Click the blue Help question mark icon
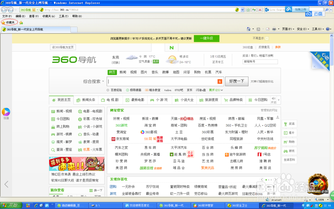Image resolution: width=334 pixels, height=209 pixels. coord(328,29)
